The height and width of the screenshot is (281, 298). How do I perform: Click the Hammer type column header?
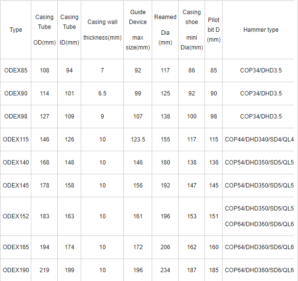pyautogui.click(x=260, y=30)
